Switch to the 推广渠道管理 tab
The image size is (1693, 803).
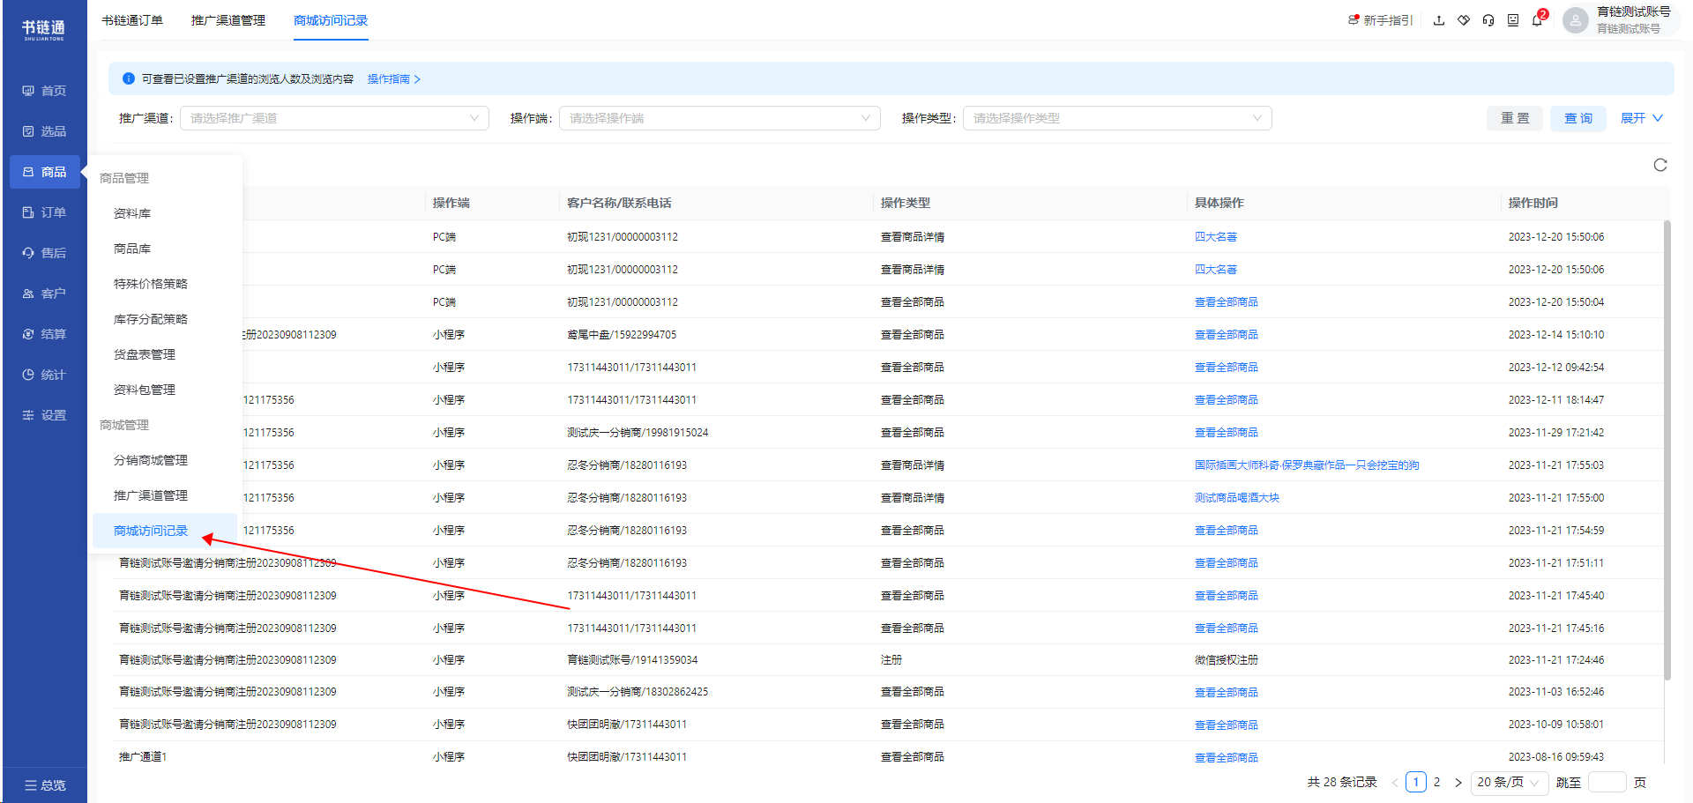click(x=228, y=20)
